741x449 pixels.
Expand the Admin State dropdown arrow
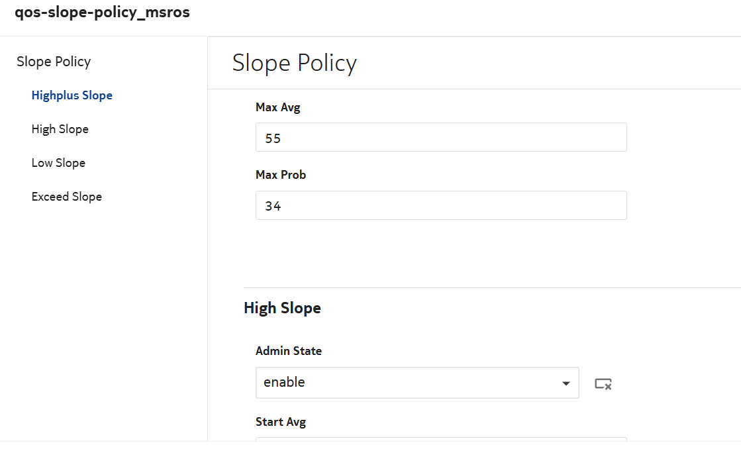click(566, 383)
